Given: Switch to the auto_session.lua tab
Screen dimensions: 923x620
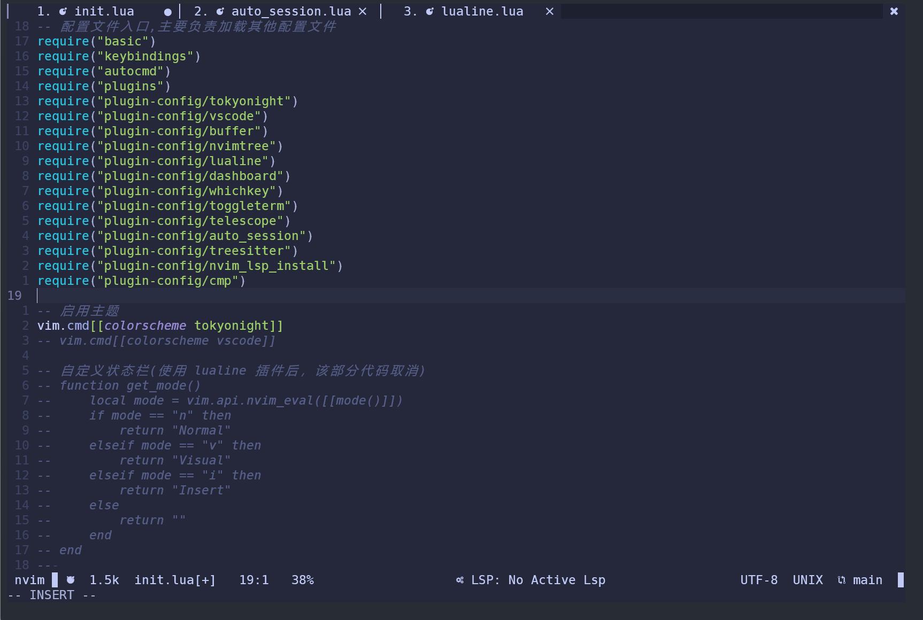Looking at the screenshot, I should click(291, 11).
